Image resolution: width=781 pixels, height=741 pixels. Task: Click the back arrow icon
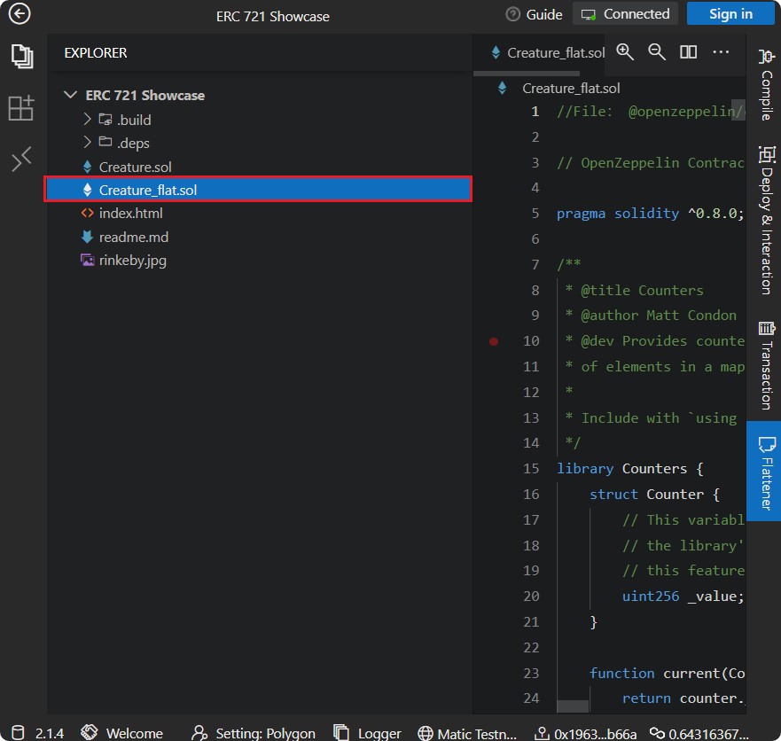coord(19,14)
